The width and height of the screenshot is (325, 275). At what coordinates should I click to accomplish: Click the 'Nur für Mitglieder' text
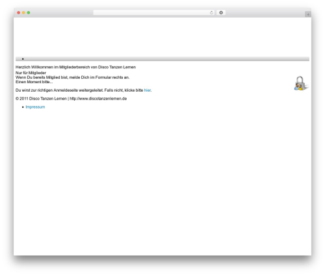[x=31, y=73]
